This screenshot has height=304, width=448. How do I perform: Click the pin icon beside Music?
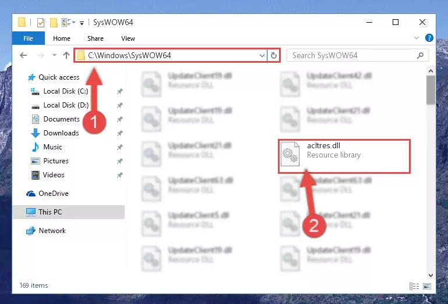119,147
